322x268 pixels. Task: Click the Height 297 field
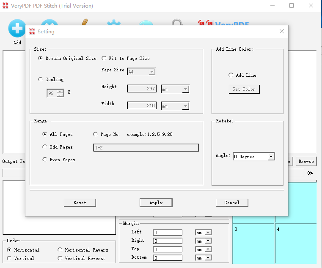142,89
